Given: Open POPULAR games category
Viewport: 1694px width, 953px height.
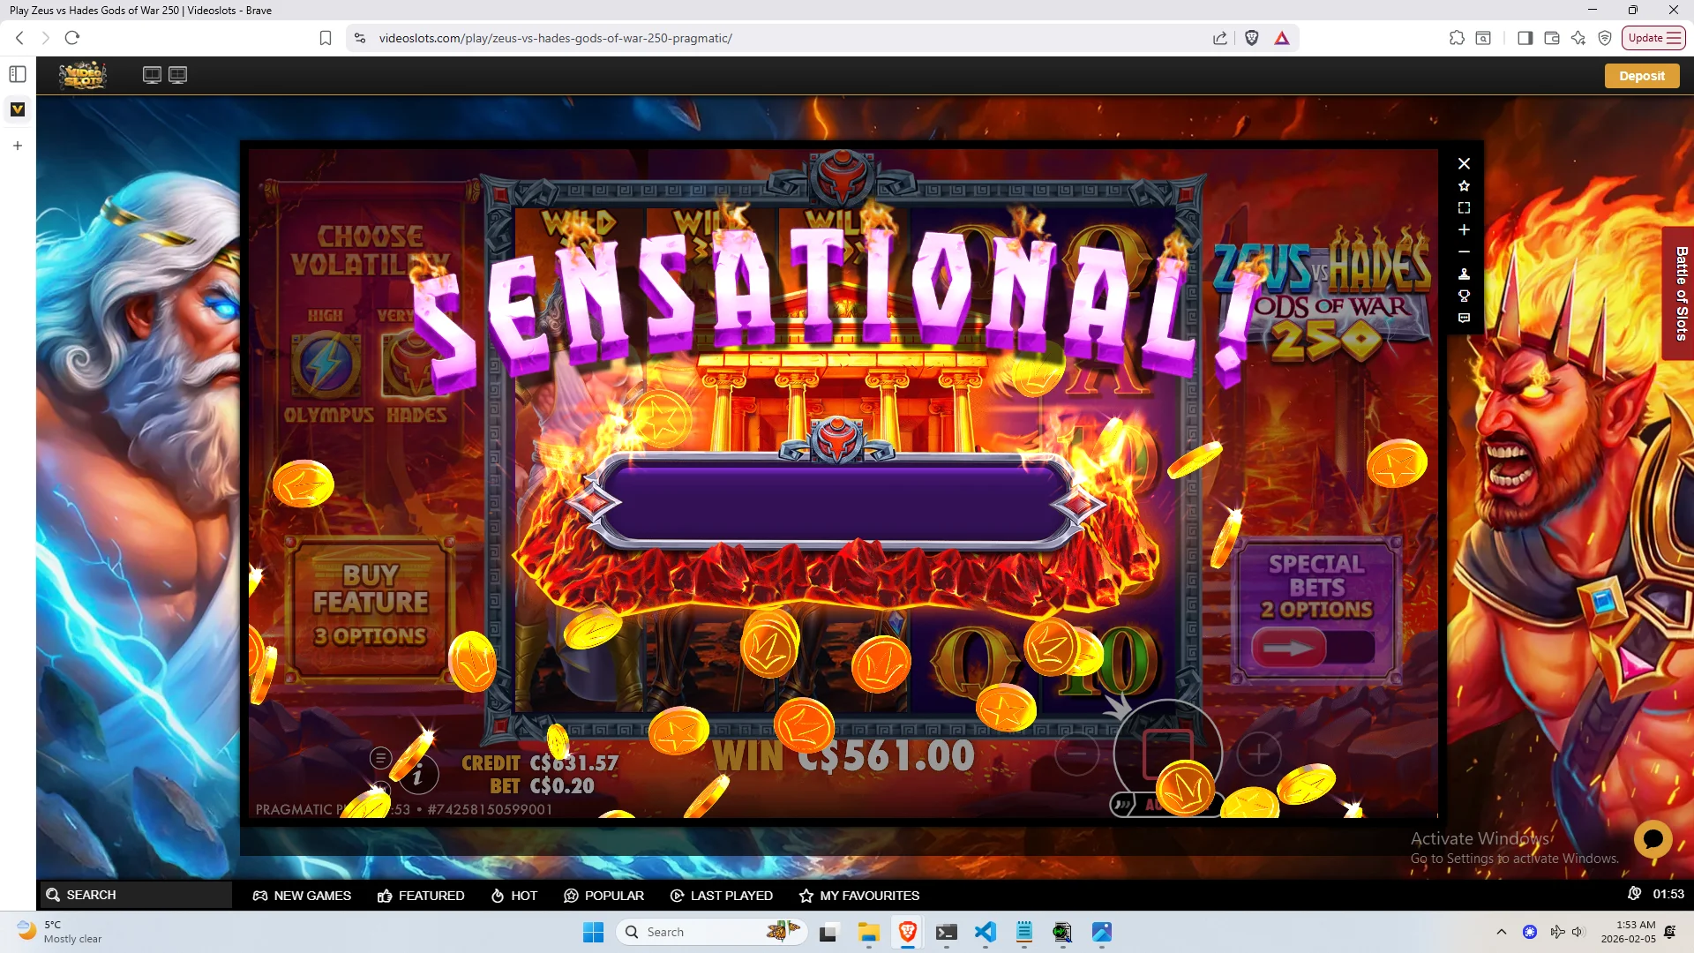Looking at the screenshot, I should pos(604,896).
